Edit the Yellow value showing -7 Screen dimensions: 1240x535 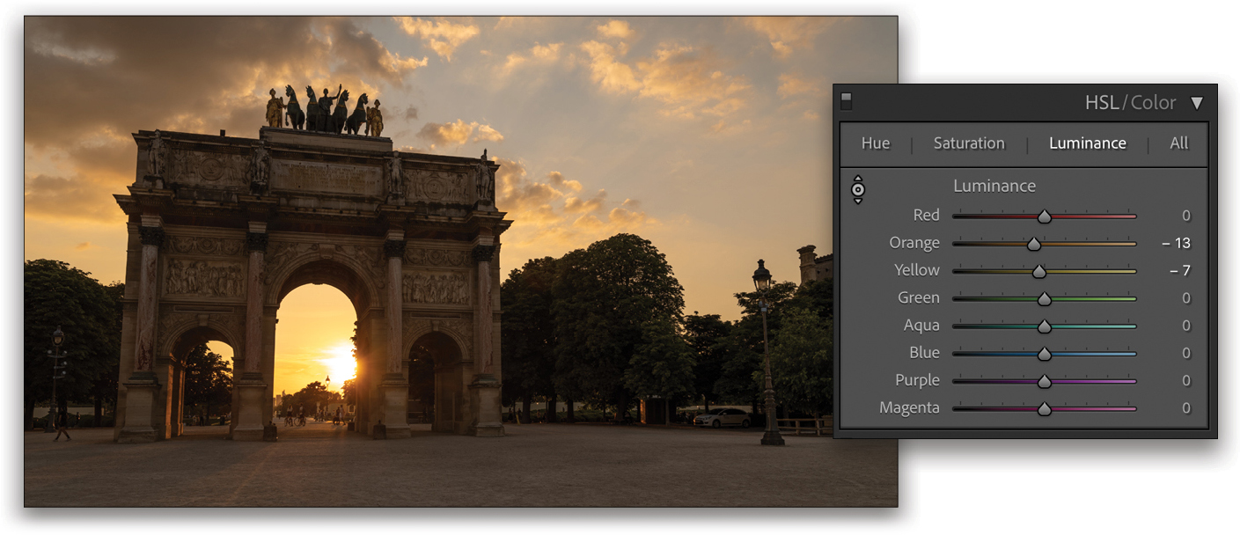1181,270
